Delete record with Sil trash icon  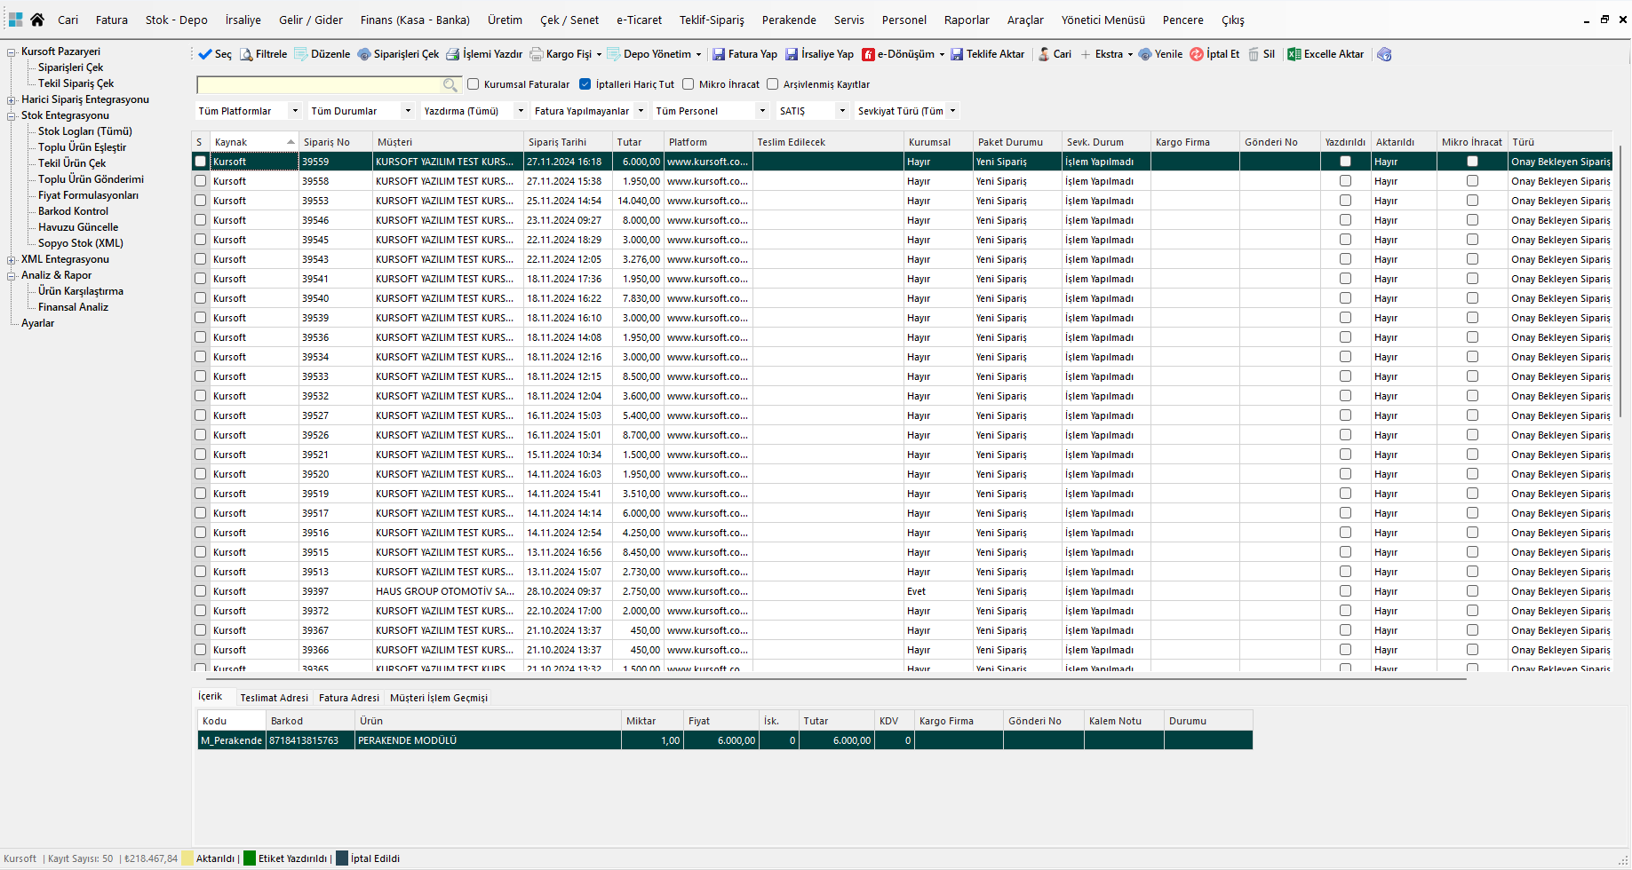1254,54
